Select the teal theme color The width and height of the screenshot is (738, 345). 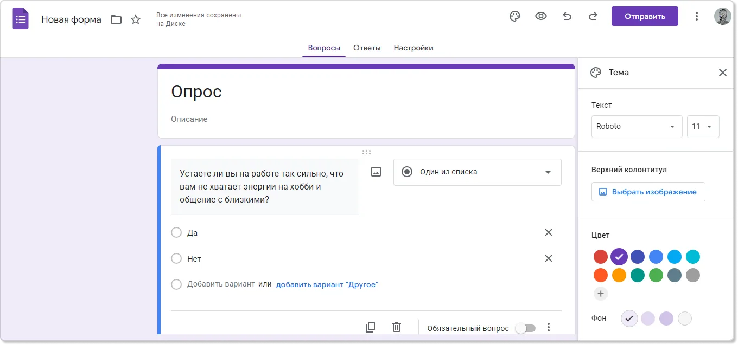pyautogui.click(x=638, y=275)
